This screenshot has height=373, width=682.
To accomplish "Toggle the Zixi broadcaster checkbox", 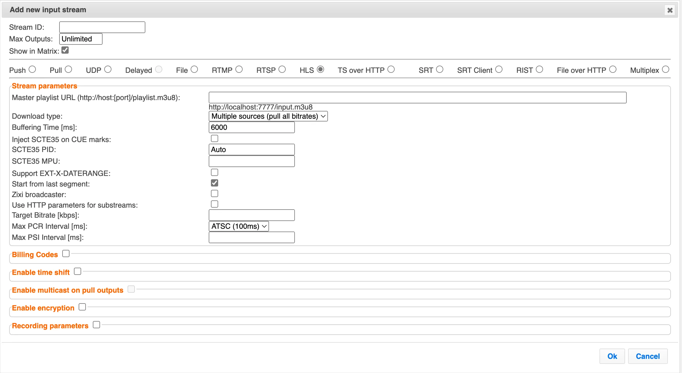I will tap(215, 193).
